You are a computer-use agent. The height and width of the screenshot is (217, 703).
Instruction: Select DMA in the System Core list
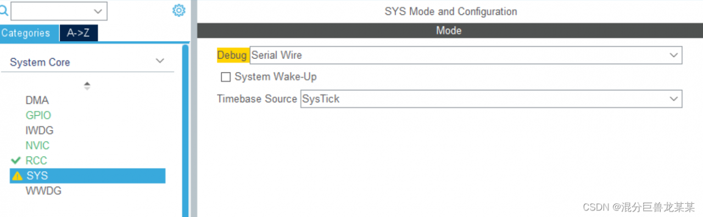tap(37, 101)
